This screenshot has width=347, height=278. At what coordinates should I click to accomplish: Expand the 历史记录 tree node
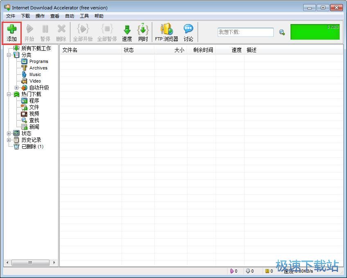coord(9,140)
